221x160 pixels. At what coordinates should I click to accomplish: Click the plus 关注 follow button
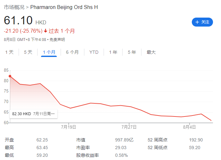(x=202, y=22)
